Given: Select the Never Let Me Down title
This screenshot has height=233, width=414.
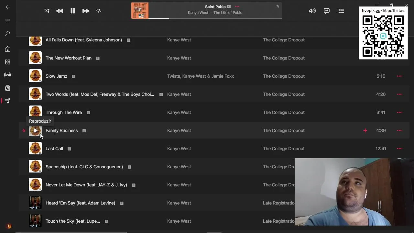Looking at the screenshot, I should pos(86,185).
